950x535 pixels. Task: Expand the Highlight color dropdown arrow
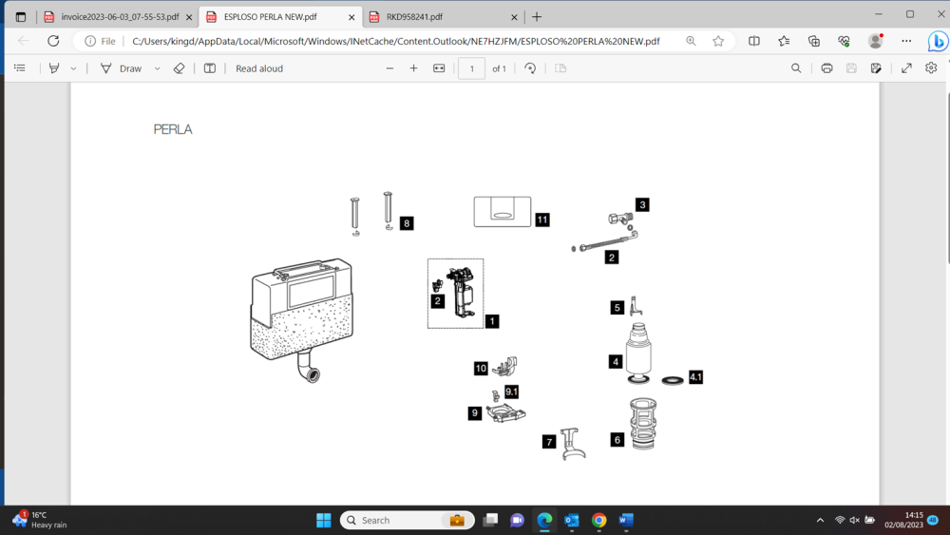point(73,68)
